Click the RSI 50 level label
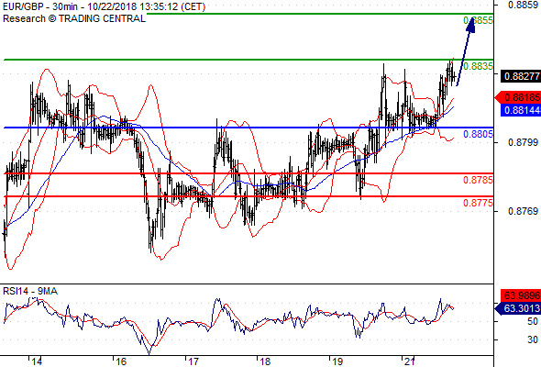 coord(533,321)
